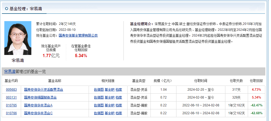View 估值图 for 国寿安保华丰混合A
The width and height of the screenshot is (271, 121).
pos(99,105)
